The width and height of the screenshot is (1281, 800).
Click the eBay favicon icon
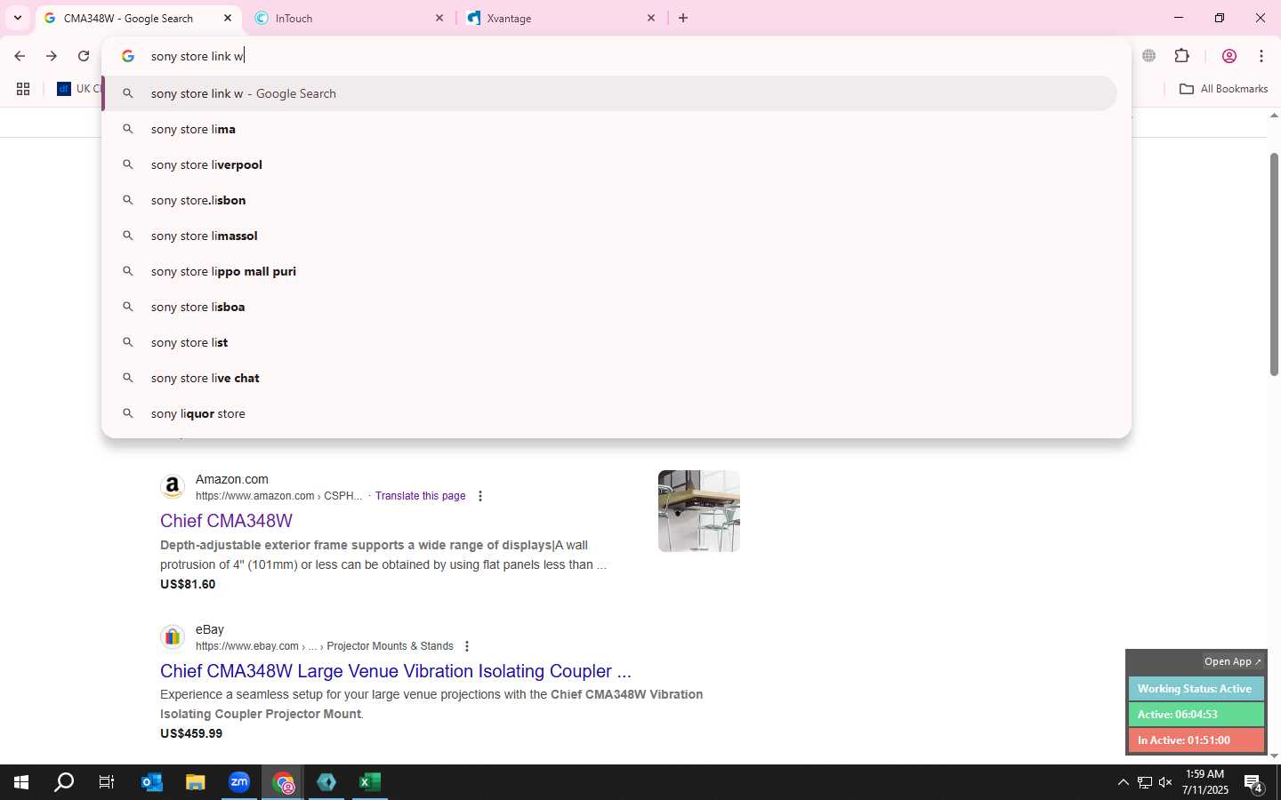click(173, 637)
